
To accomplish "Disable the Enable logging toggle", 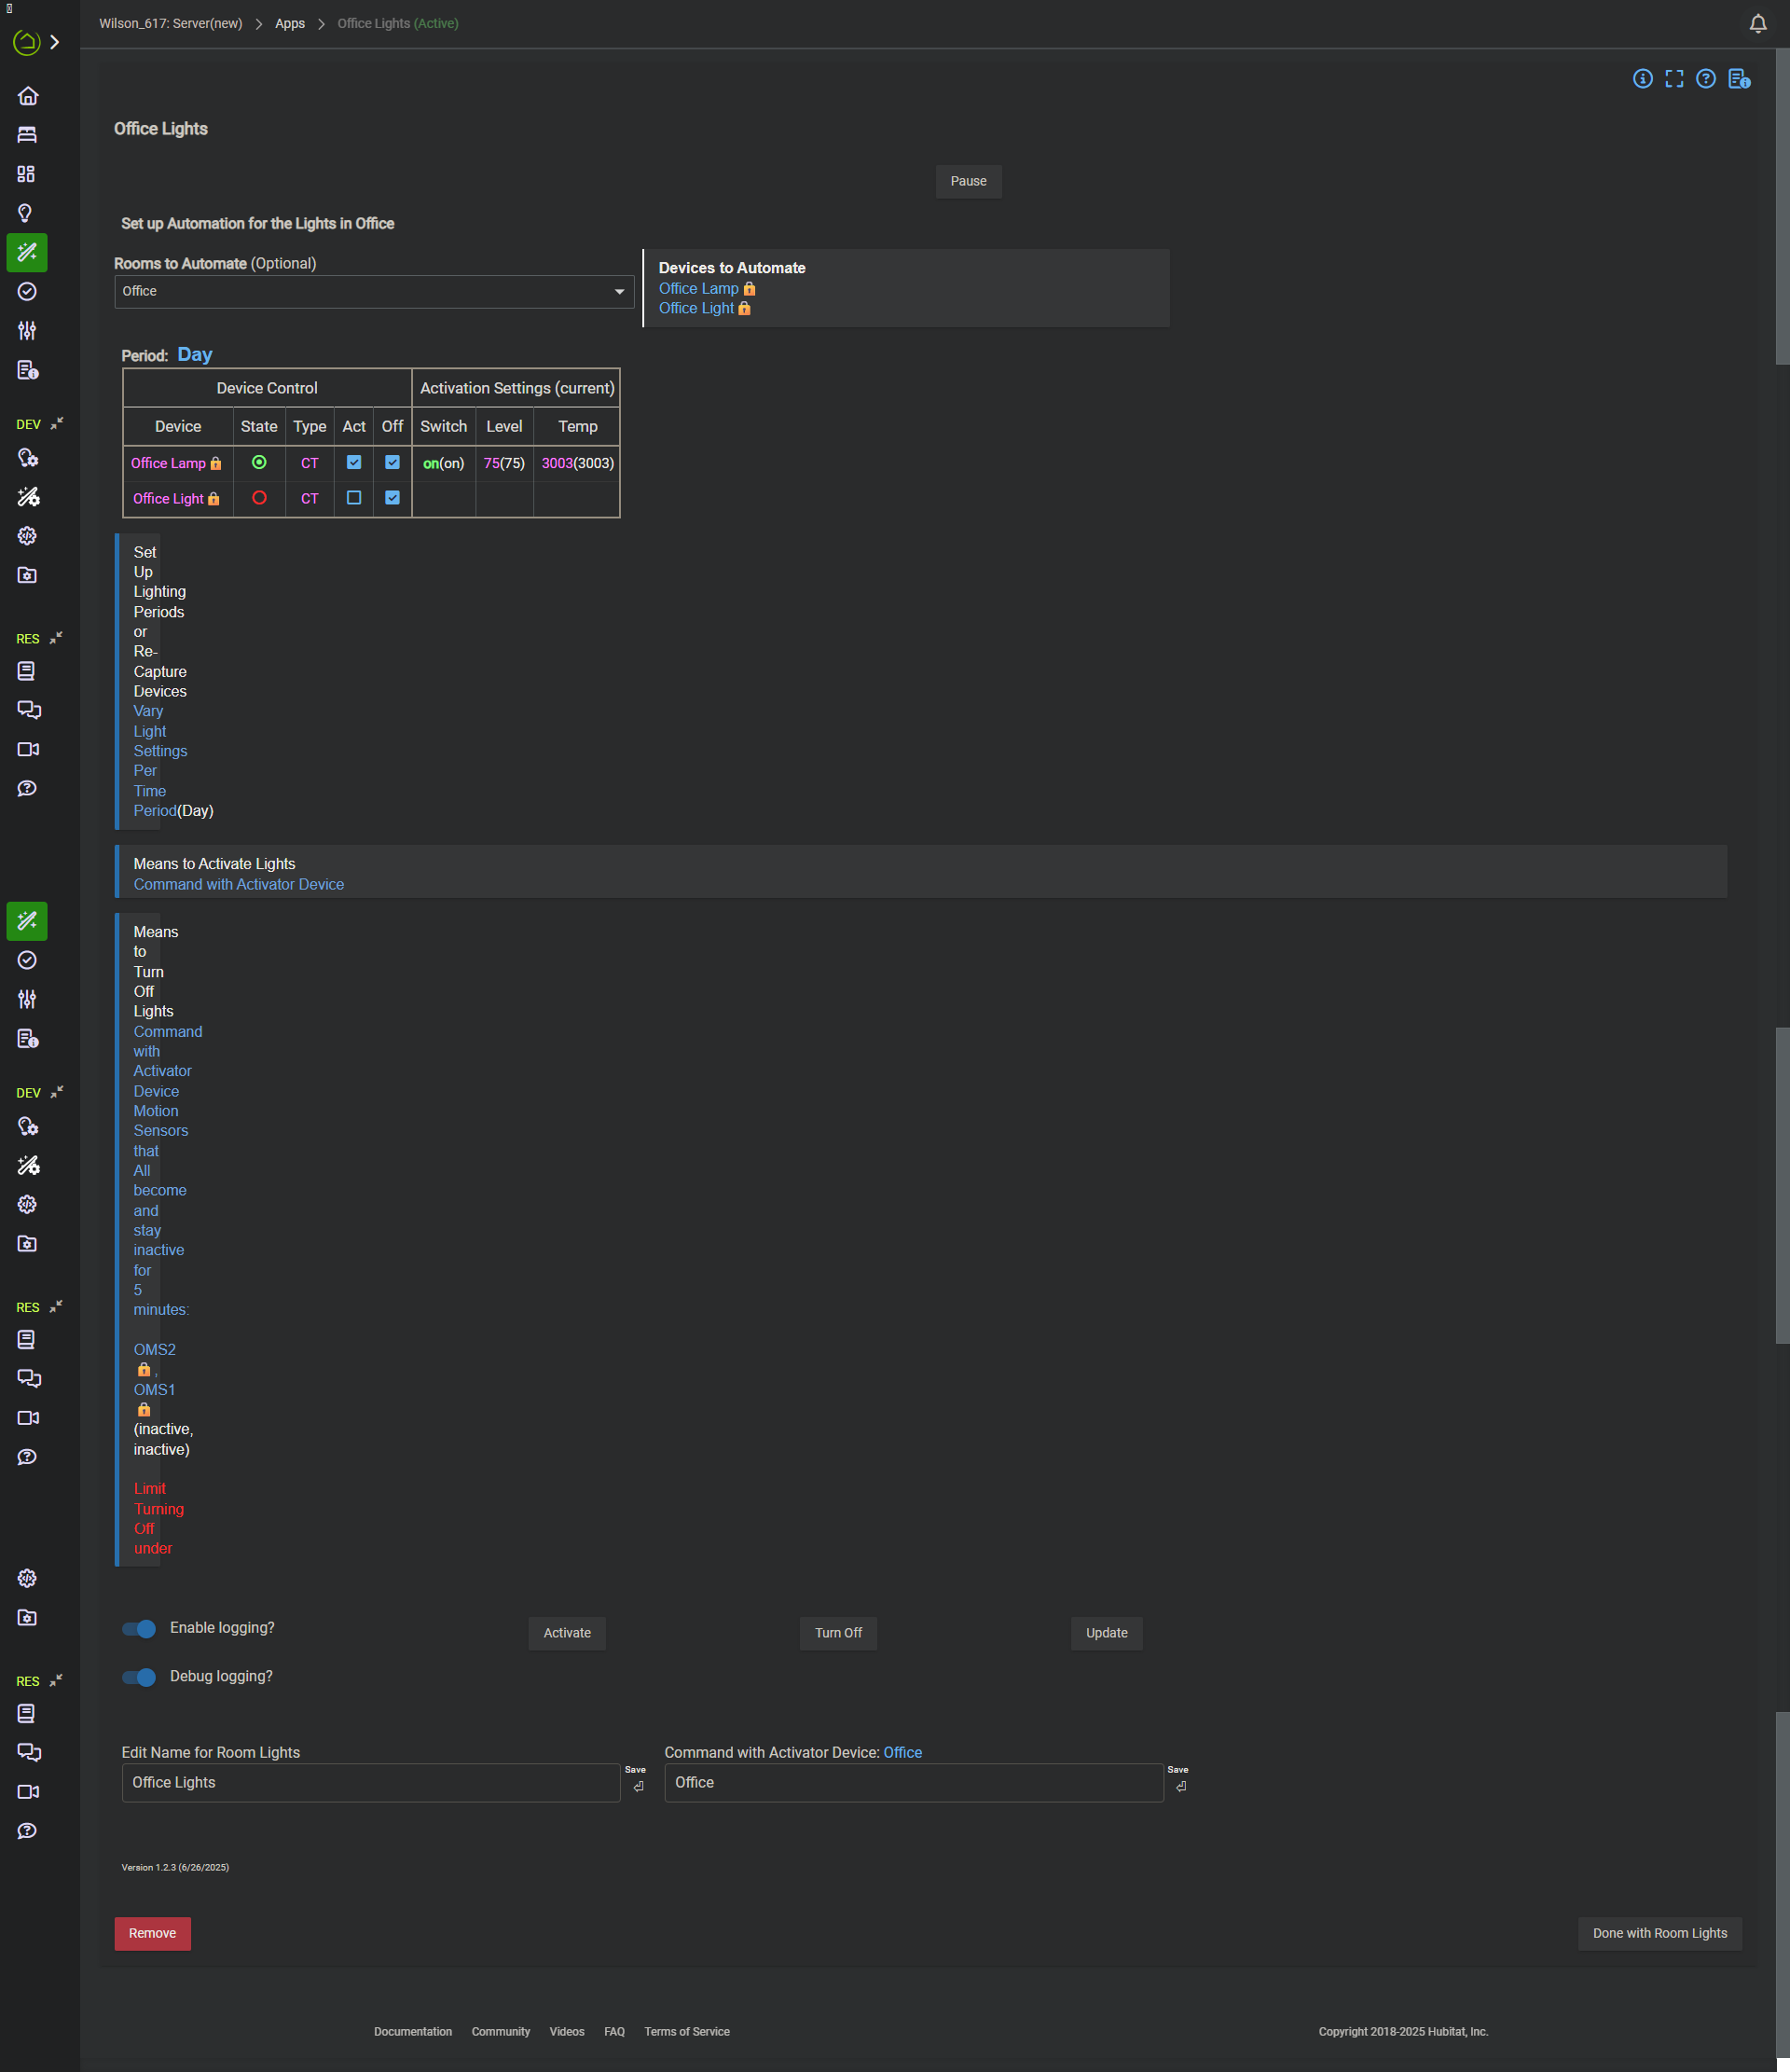I will [139, 1628].
